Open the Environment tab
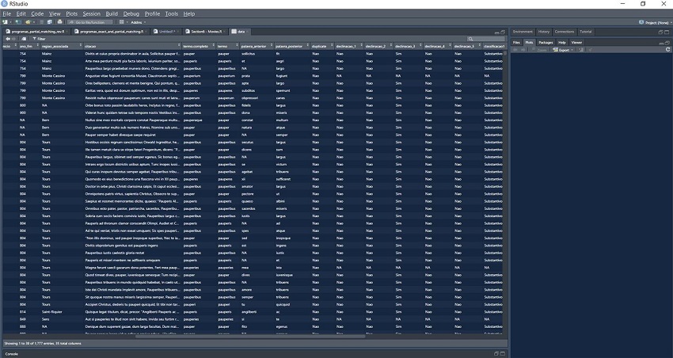This screenshot has width=673, height=358. click(523, 31)
